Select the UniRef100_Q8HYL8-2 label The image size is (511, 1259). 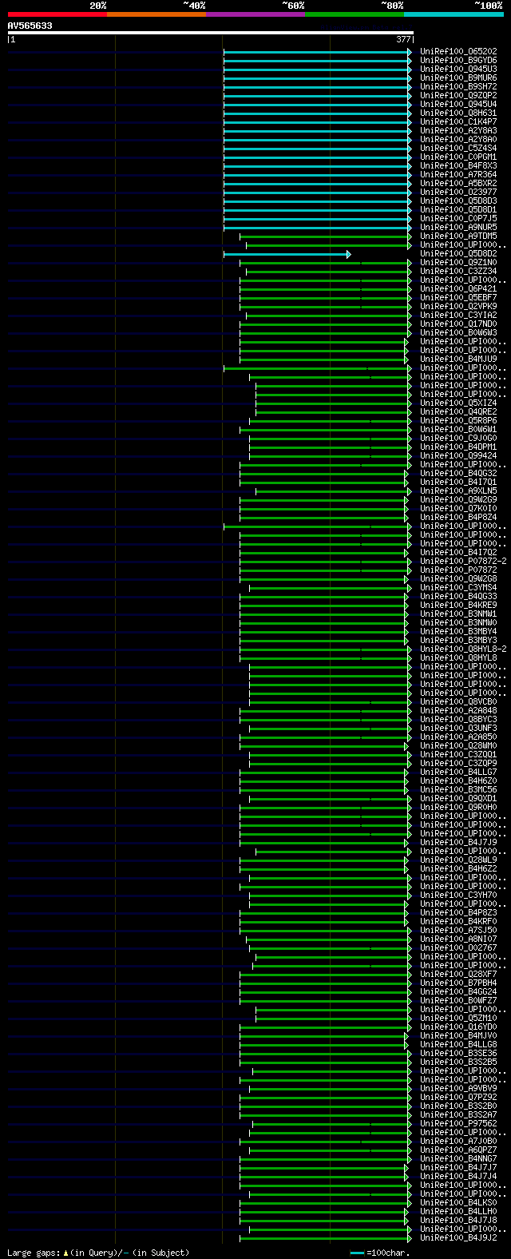click(463, 649)
